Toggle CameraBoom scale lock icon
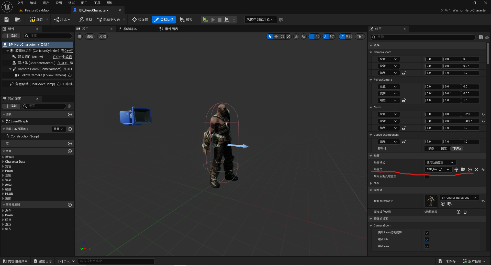 point(404,73)
